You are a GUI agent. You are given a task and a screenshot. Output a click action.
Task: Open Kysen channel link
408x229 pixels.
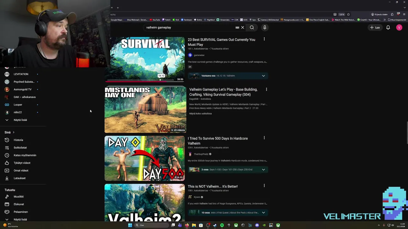point(197,197)
